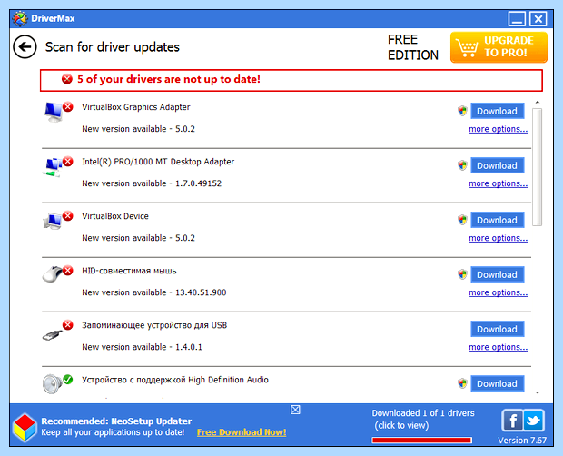Click the red download progress bar
563x456 pixels.
point(422,441)
